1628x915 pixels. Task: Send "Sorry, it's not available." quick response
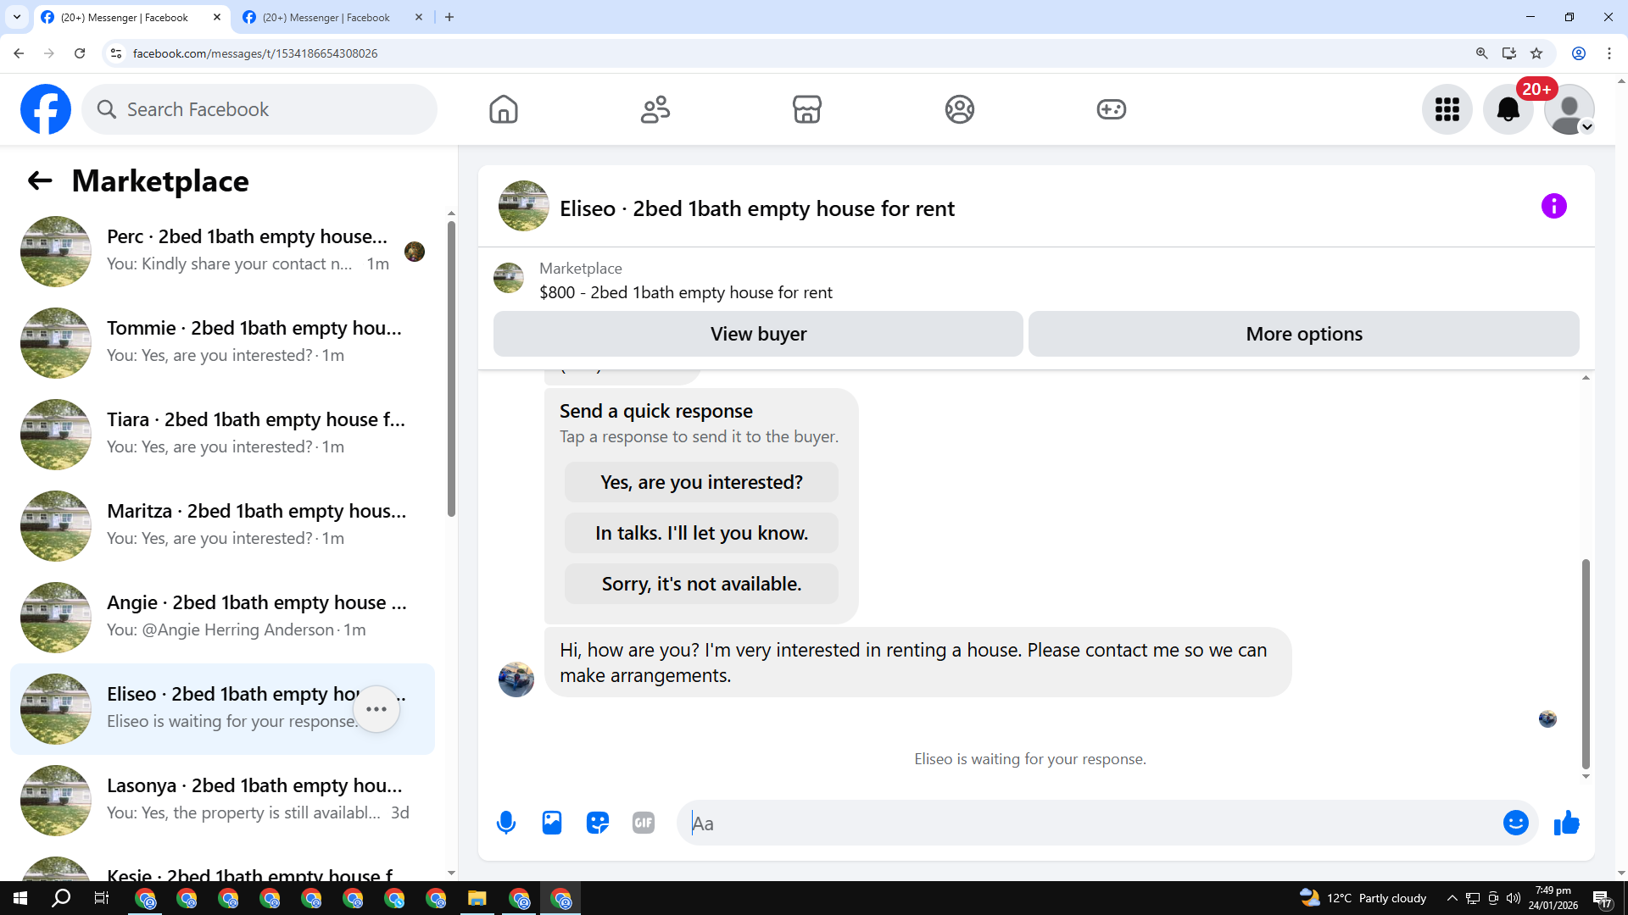[701, 584]
